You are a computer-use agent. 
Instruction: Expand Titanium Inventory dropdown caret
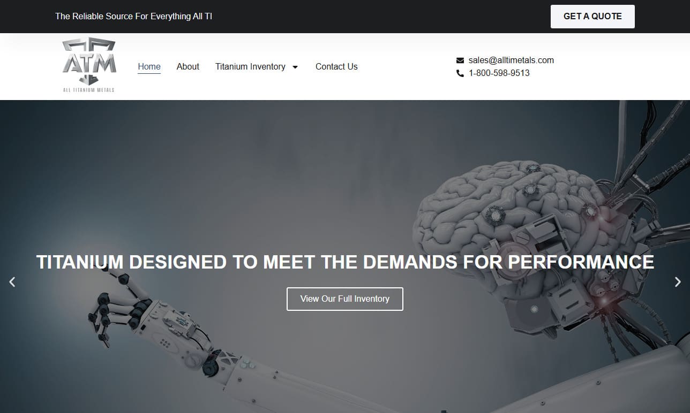coord(295,67)
